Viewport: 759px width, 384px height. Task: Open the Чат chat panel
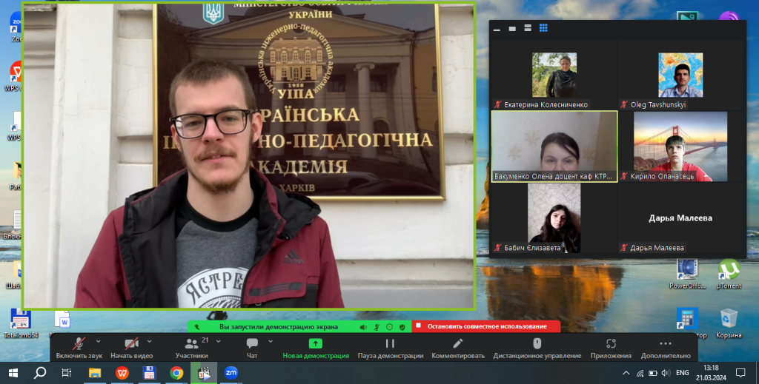click(252, 348)
